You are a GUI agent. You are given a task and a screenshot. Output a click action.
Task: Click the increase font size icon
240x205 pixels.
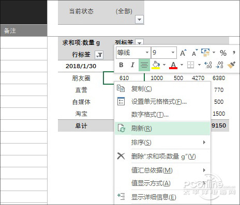pos(183,53)
